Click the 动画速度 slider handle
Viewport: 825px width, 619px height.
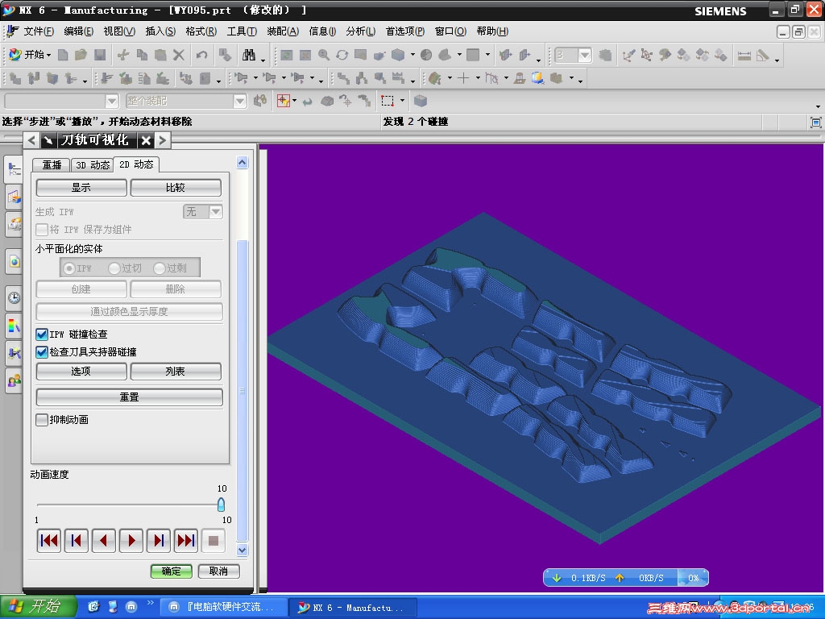[221, 505]
